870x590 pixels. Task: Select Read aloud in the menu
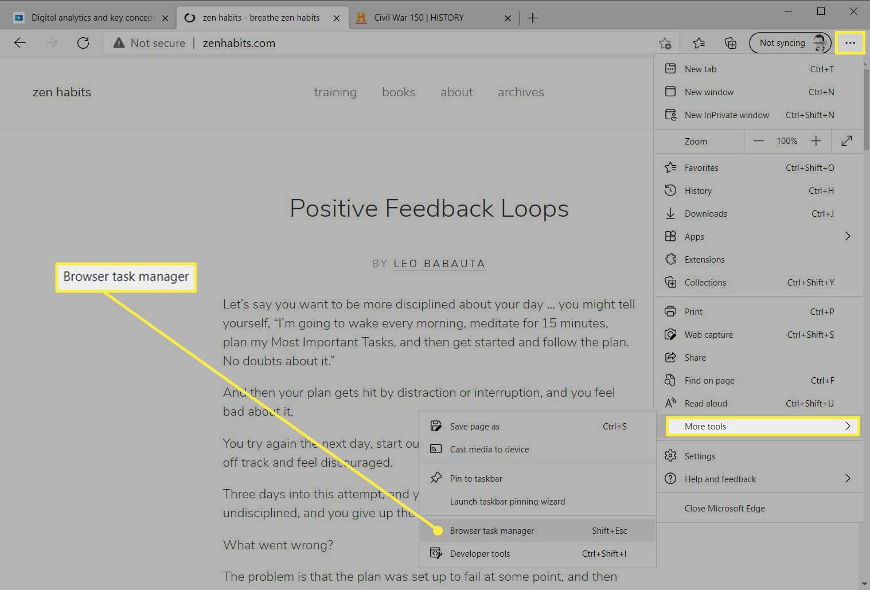(x=758, y=403)
